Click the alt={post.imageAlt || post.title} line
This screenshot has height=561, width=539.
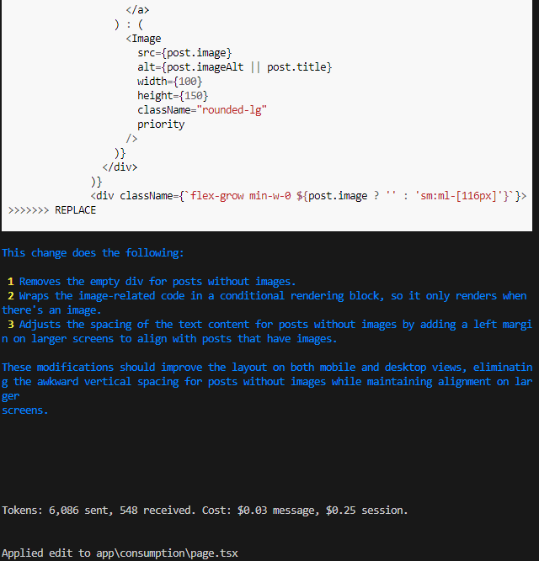[x=235, y=67]
